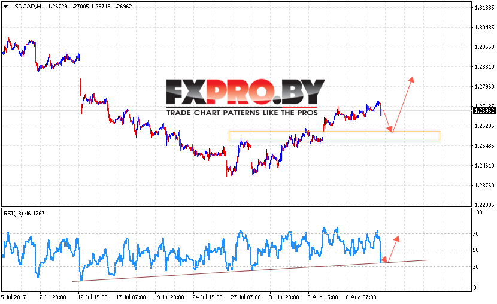
Task: Click the 1.27960 price axis label
Action: pos(484,86)
